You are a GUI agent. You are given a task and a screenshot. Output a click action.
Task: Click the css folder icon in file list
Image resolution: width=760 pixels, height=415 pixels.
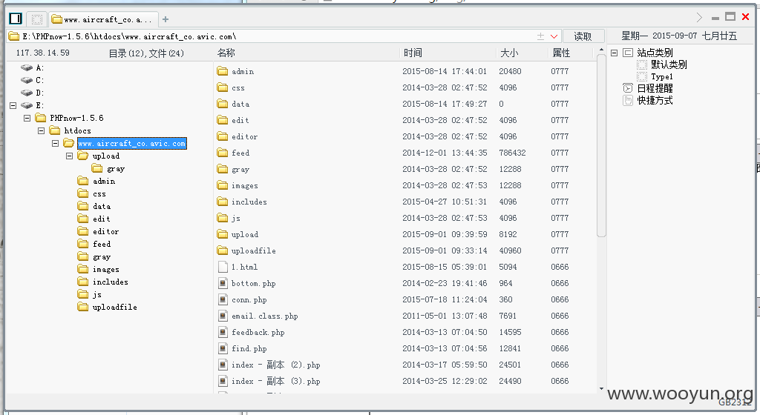click(x=223, y=87)
